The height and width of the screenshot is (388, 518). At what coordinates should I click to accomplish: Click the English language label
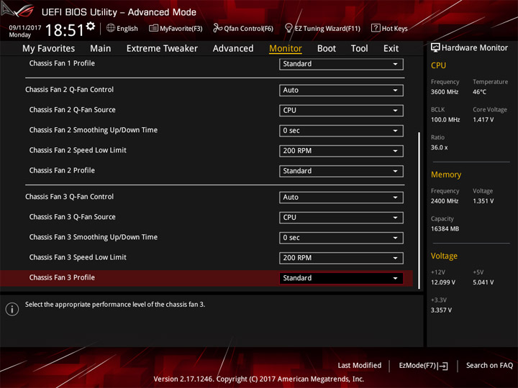point(127,28)
